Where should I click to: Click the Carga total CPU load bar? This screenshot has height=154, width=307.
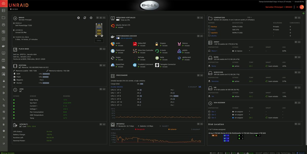pyautogui.click(x=141, y=84)
